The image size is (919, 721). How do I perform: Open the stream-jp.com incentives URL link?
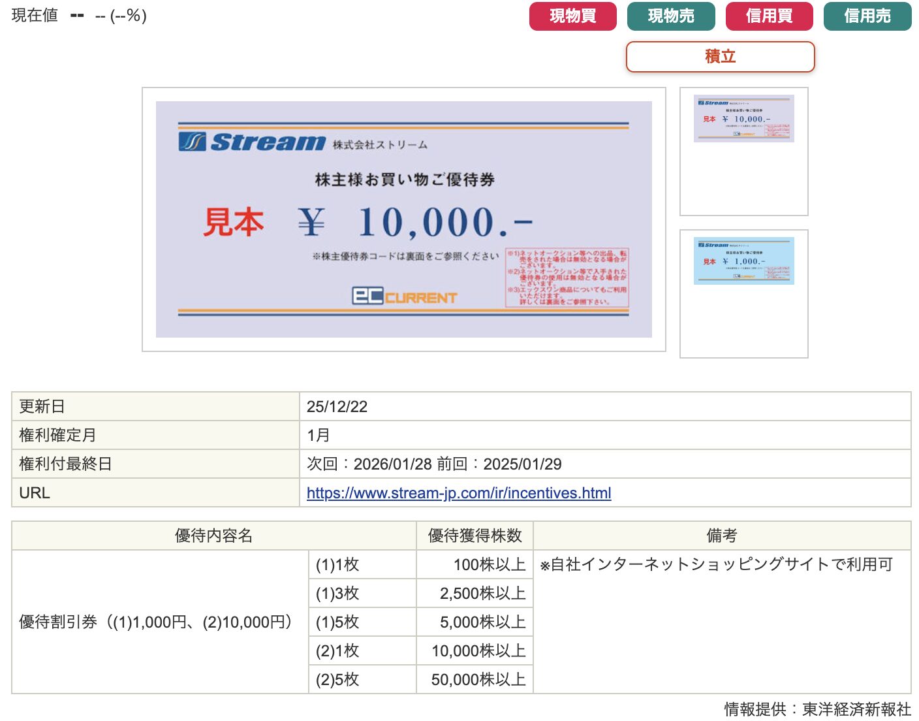459,493
